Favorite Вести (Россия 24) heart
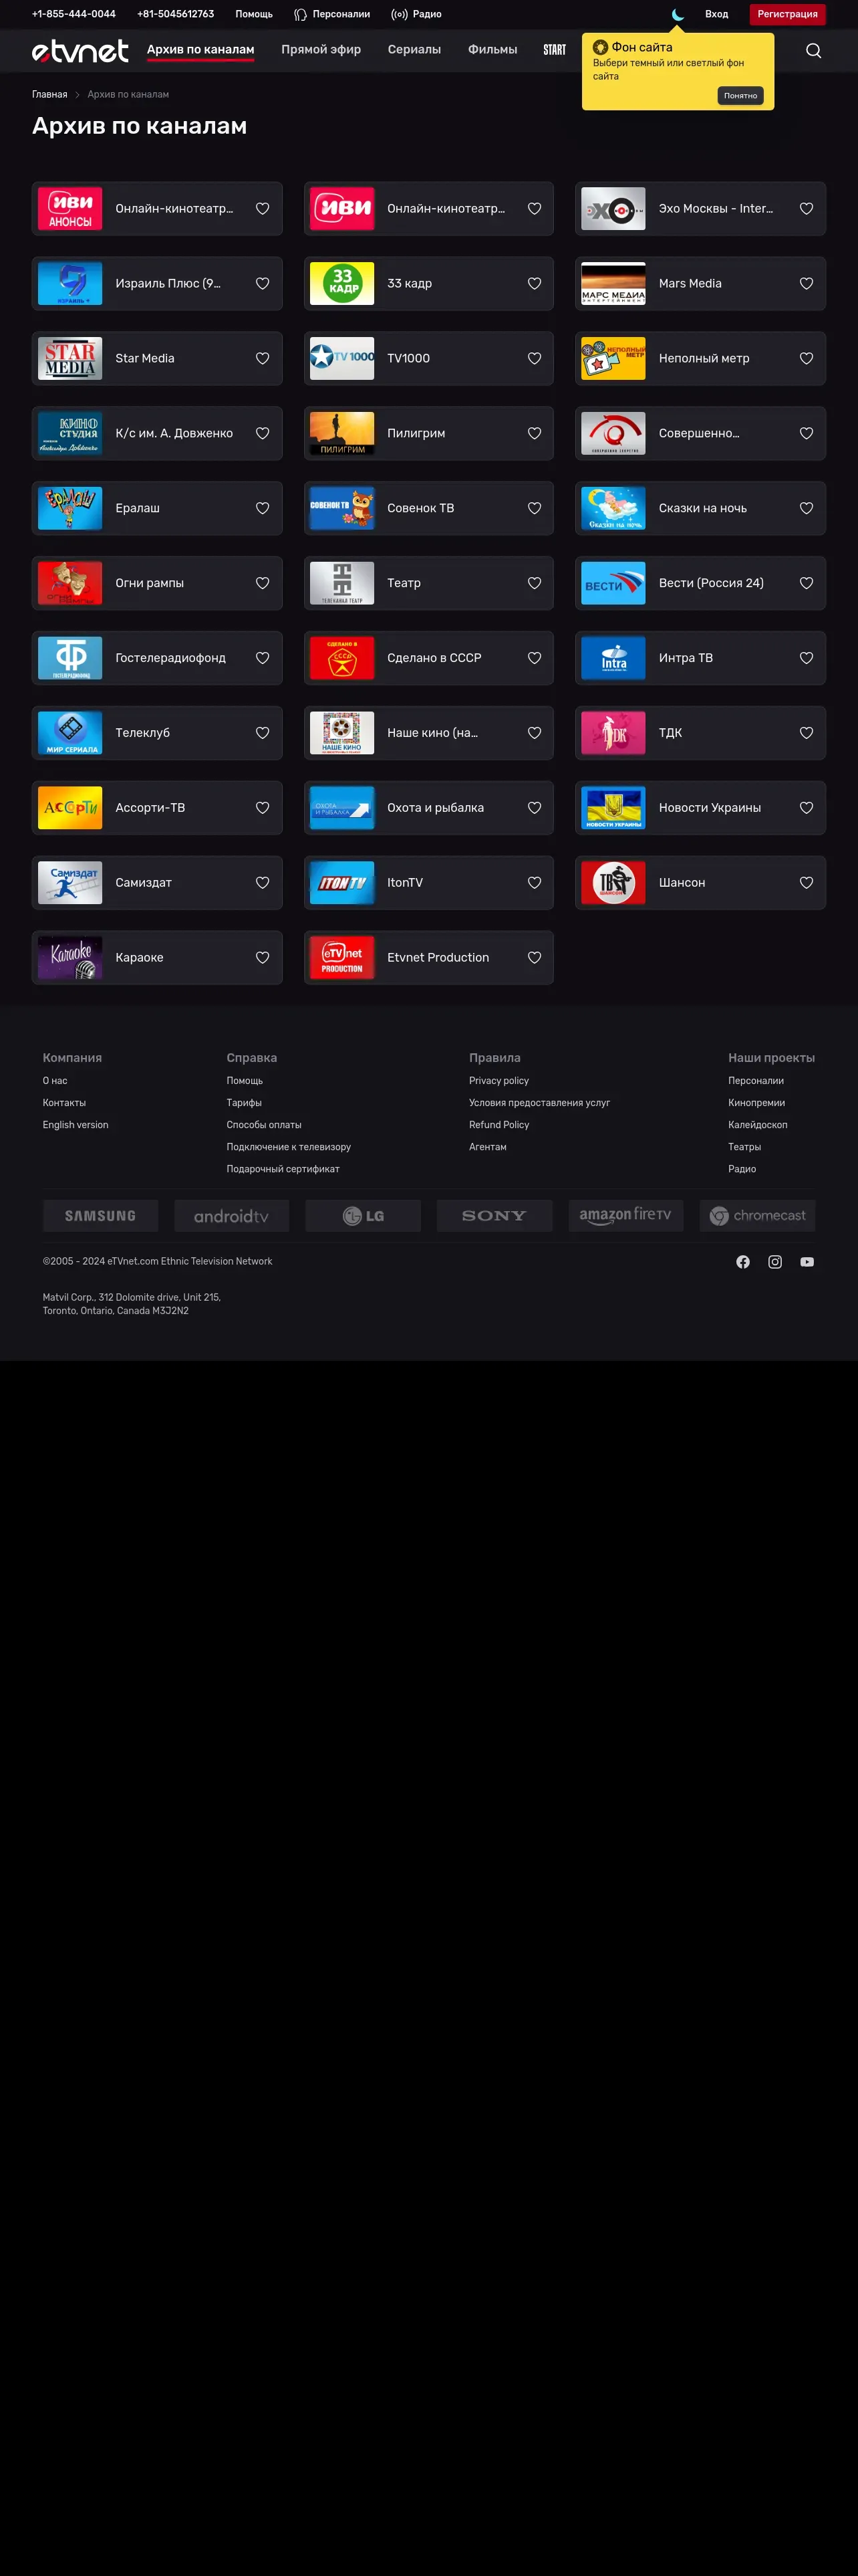Screen dimensions: 858x2576 pyautogui.click(x=806, y=584)
